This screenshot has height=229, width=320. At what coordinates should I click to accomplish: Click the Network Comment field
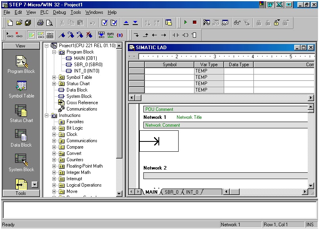pos(225,125)
